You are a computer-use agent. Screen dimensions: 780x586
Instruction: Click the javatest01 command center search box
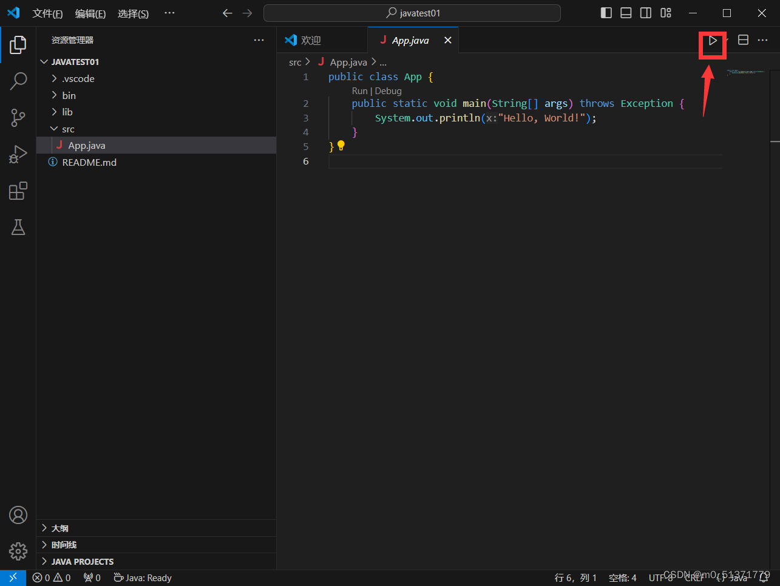tap(412, 13)
